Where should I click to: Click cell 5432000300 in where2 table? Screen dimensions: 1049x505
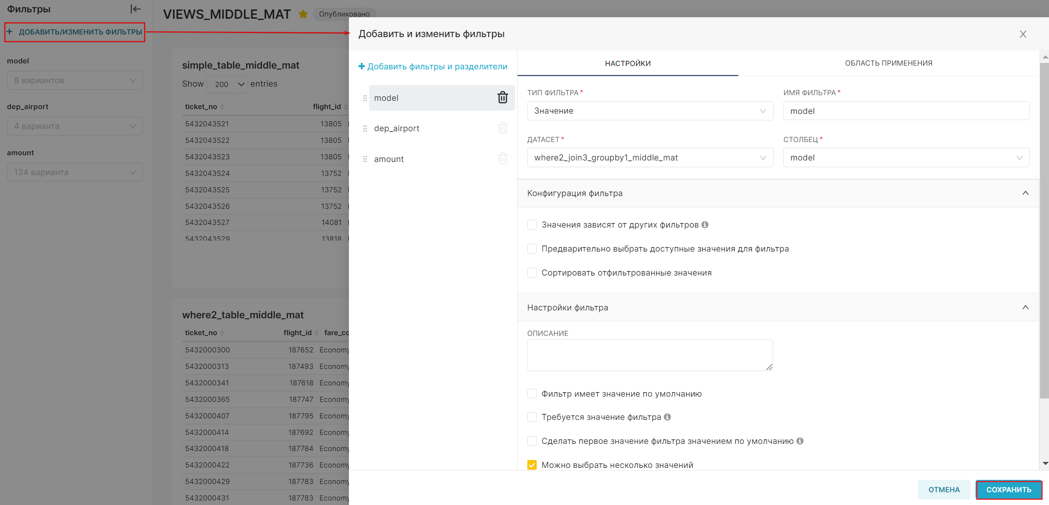tap(207, 350)
